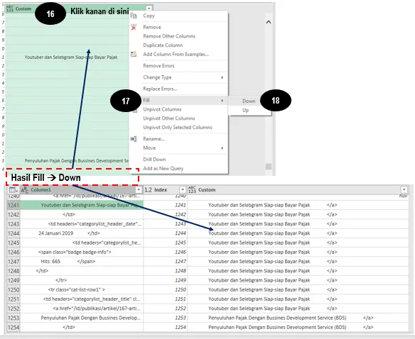Click Youtuber dan Selebgram text in upper preview
This screenshot has width=415, height=339.
[x=71, y=57]
